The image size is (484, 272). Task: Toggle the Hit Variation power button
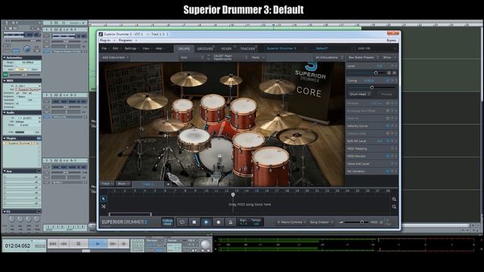click(x=388, y=172)
